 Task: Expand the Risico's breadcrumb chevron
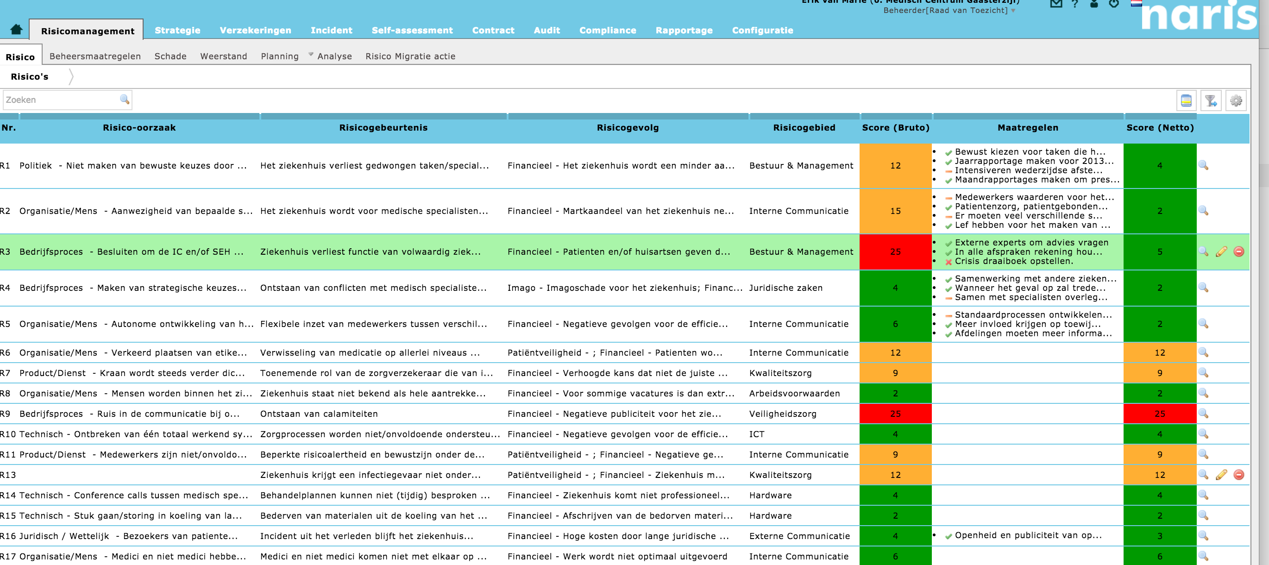[71, 77]
